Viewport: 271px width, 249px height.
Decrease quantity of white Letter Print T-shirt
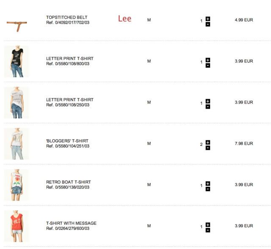click(x=208, y=106)
